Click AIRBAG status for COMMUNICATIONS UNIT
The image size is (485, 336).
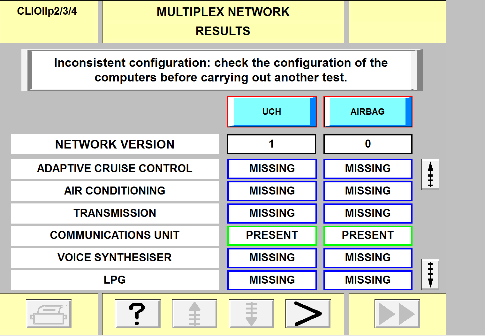pos(368,235)
